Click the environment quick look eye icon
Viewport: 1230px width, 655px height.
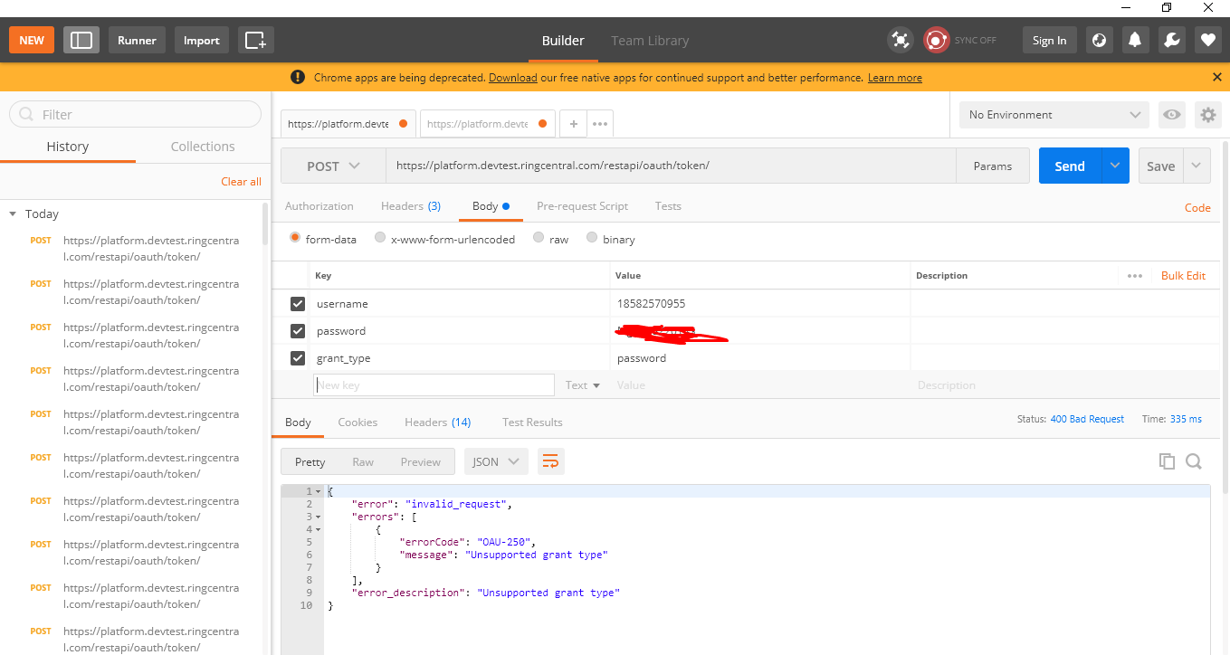(x=1172, y=115)
